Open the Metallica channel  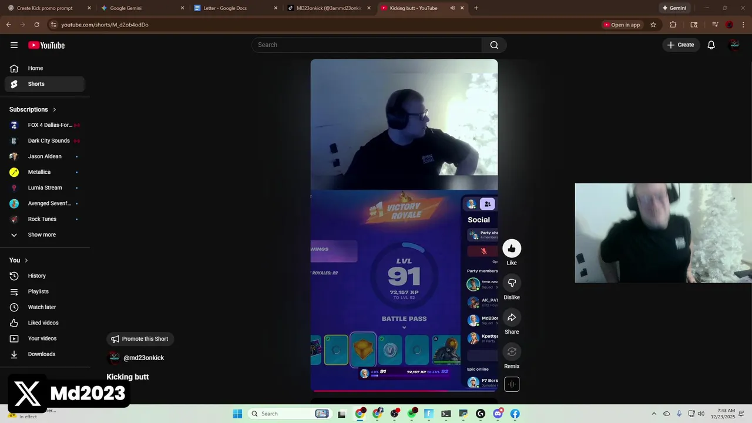(44, 172)
